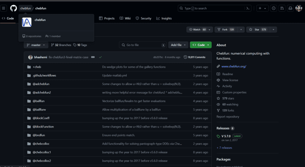Switch to the Insights tab
Image resolution: width=305 pixels, height=167 pixels.
pyautogui.click(x=164, y=18)
